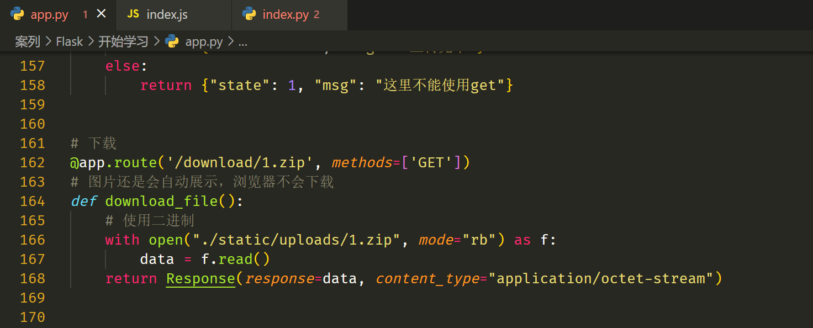Click line number 157
The image size is (813, 328).
pos(32,66)
